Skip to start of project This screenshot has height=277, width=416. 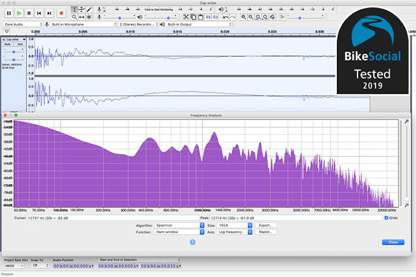click(39, 13)
